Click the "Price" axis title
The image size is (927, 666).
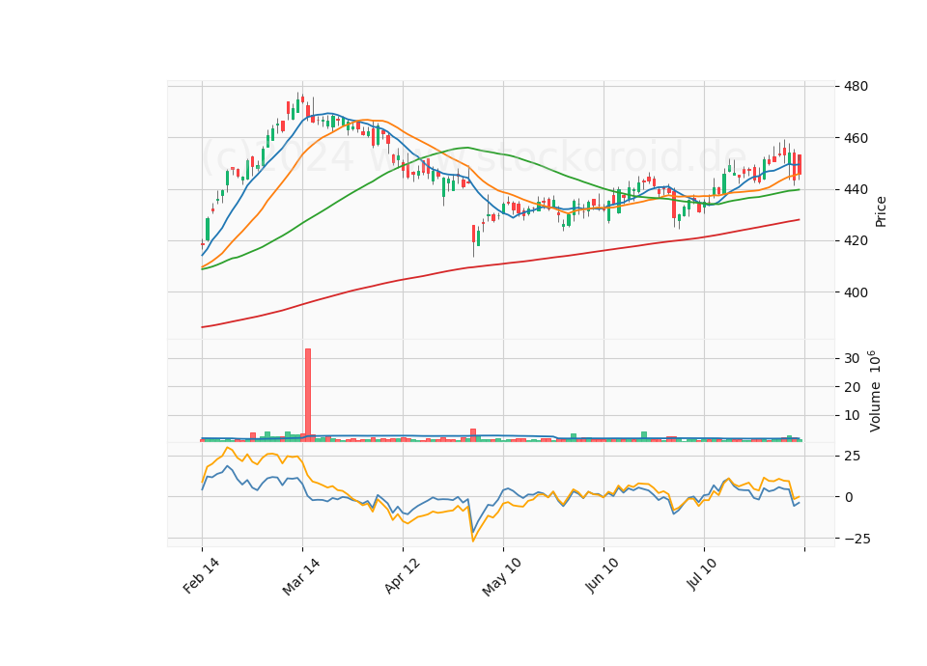pyautogui.click(x=881, y=211)
